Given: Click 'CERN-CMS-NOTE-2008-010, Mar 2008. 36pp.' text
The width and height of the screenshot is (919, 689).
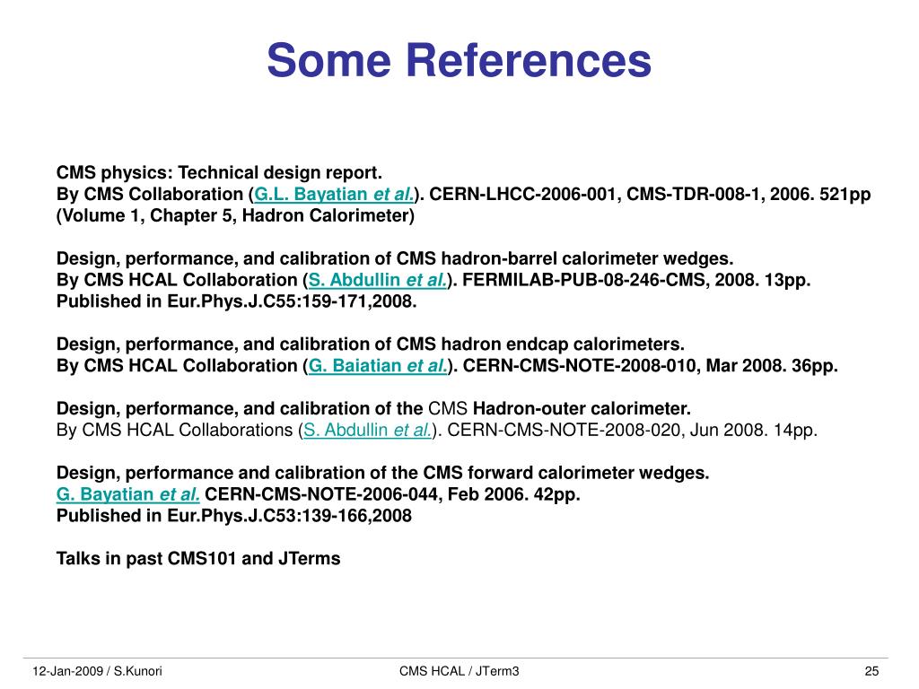Looking at the screenshot, I should tap(650, 366).
